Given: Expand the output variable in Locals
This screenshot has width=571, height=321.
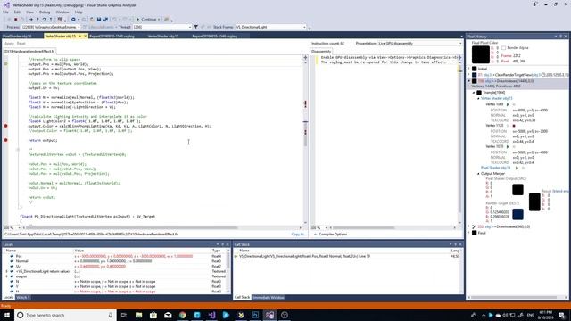Looking at the screenshot, I should coord(7,276).
